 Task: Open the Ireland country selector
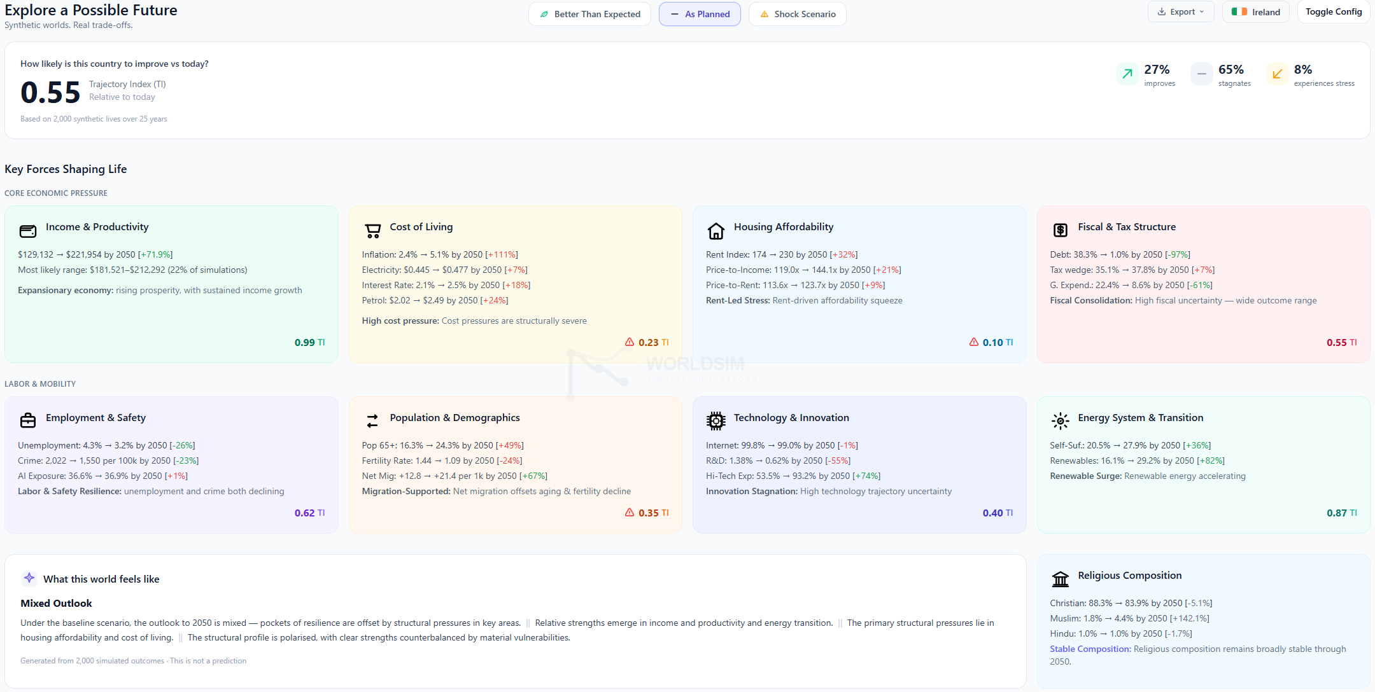(1255, 11)
